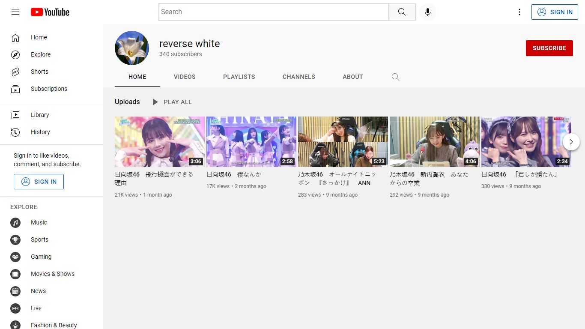The height and width of the screenshot is (329, 585).
Task: Open the 3:06 video thumbnail
Action: (160, 142)
